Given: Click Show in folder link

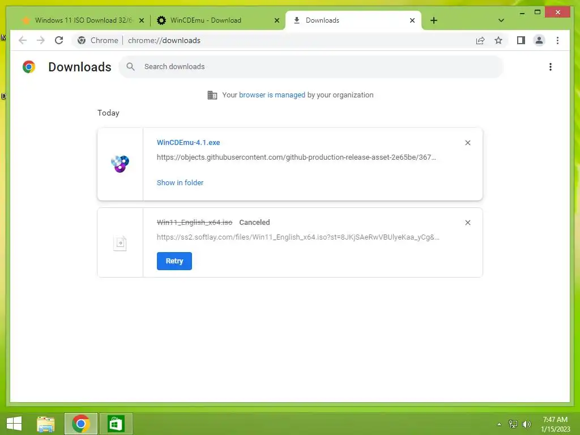Looking at the screenshot, I should 180,183.
